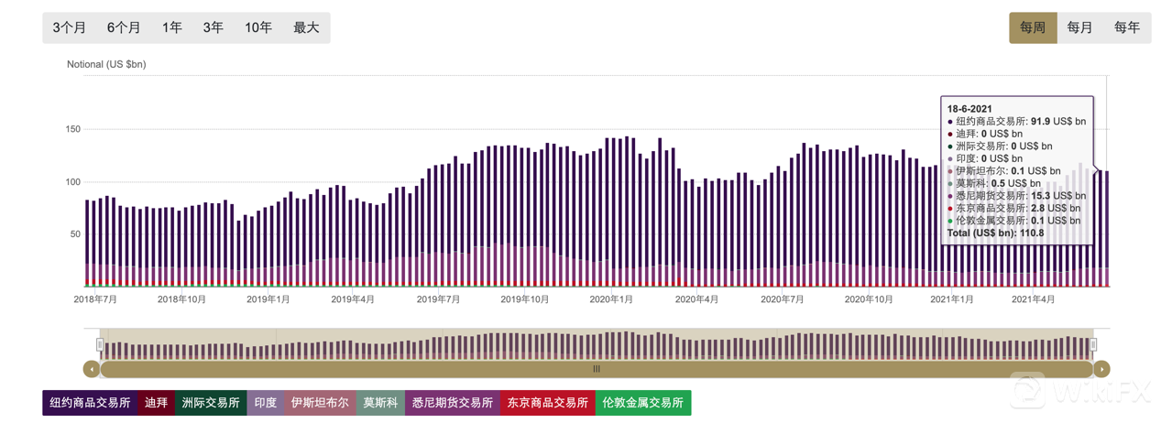1161x423 pixels.
Task: Show the 最大 full data range
Action: pos(306,27)
